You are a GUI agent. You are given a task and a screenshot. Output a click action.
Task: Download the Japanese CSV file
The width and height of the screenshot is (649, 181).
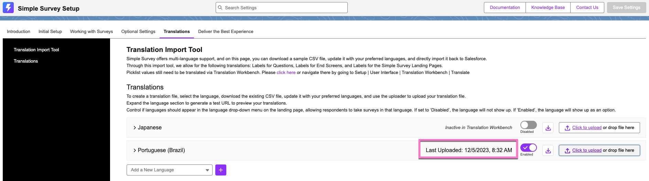pos(548,128)
